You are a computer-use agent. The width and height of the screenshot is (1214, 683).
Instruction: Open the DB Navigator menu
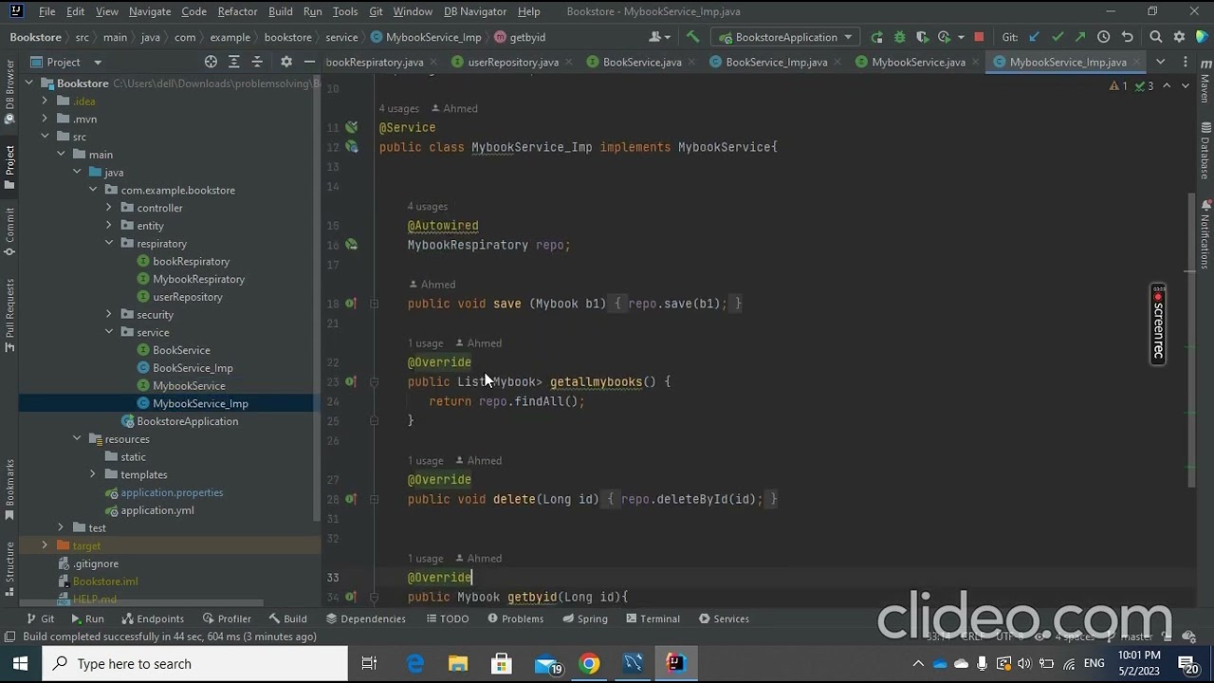click(475, 11)
